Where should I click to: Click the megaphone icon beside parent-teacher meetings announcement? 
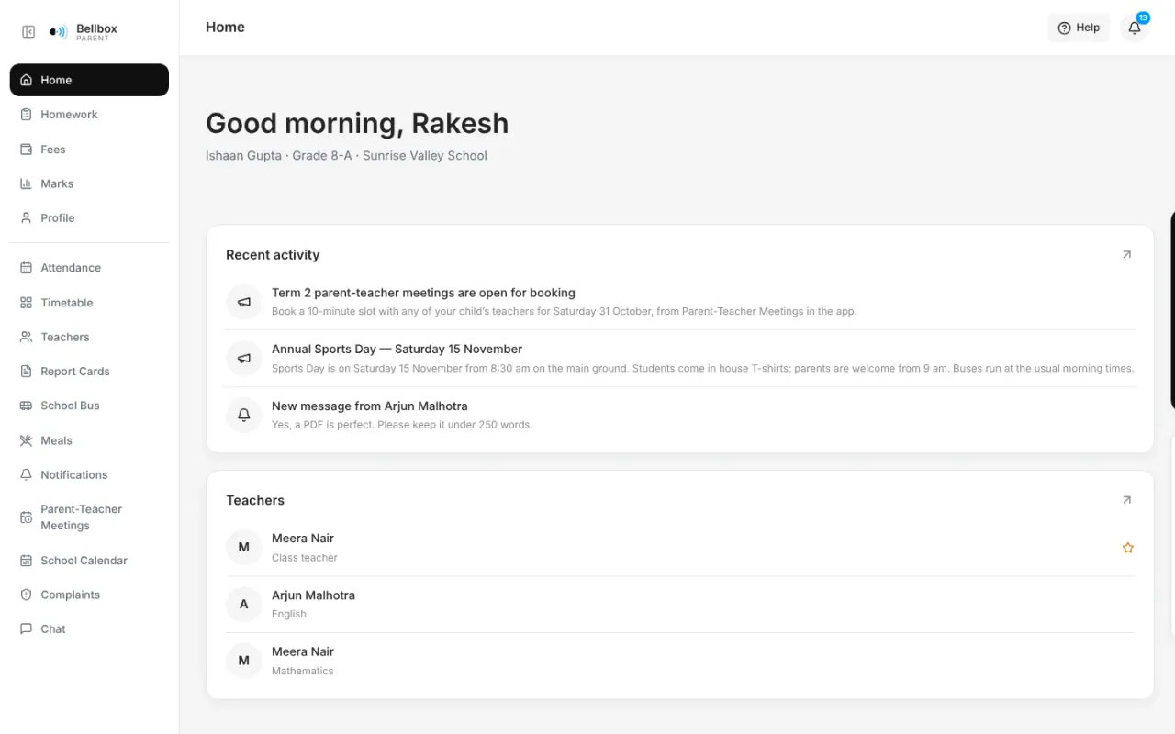[x=244, y=302]
